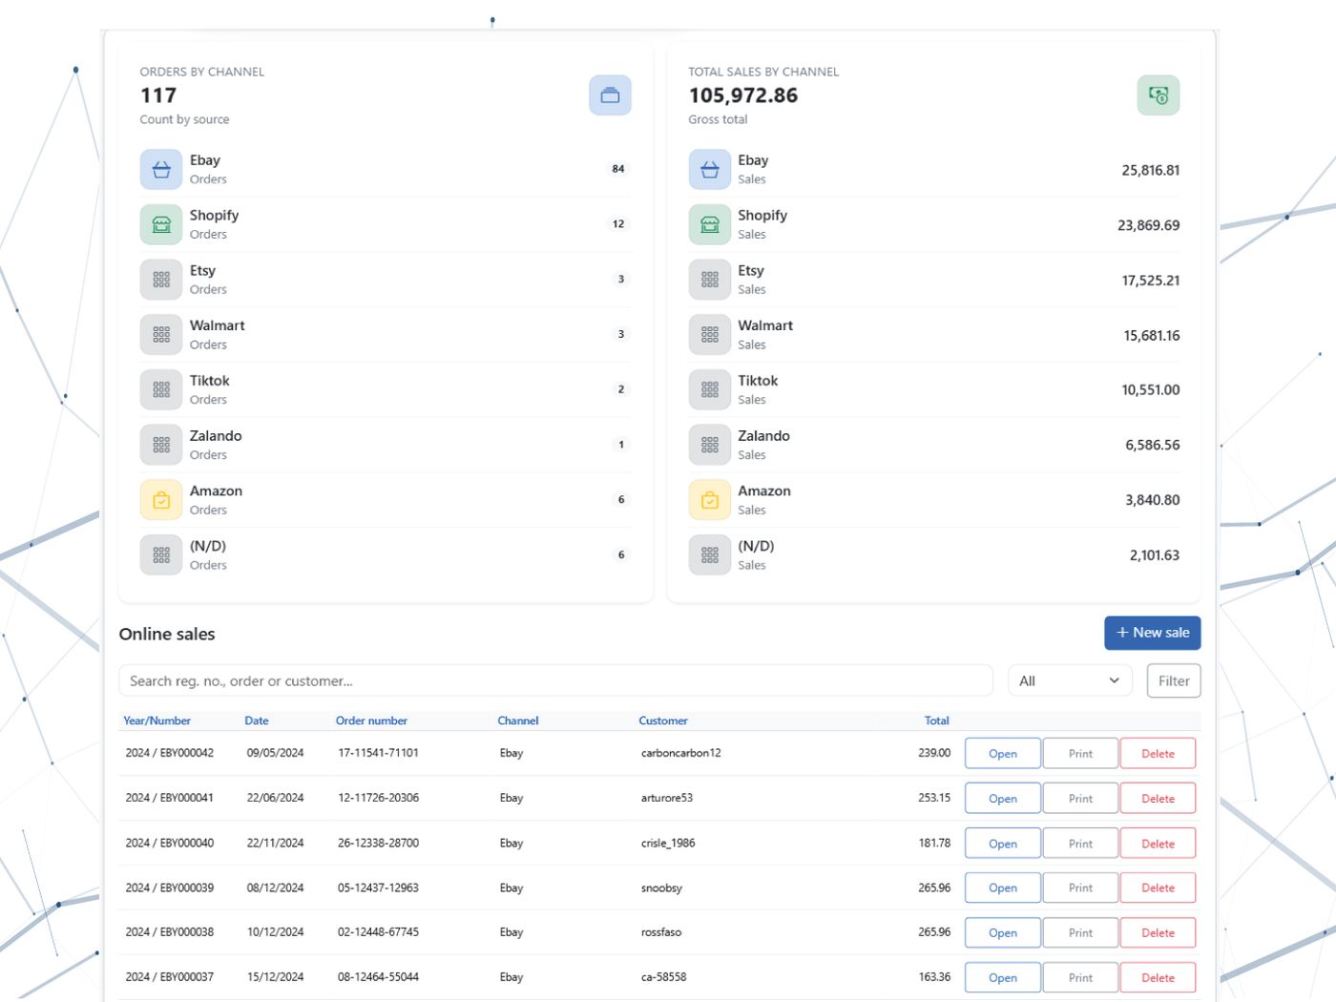
Task: Select the Ebay Sales basket icon
Action: pos(710,170)
